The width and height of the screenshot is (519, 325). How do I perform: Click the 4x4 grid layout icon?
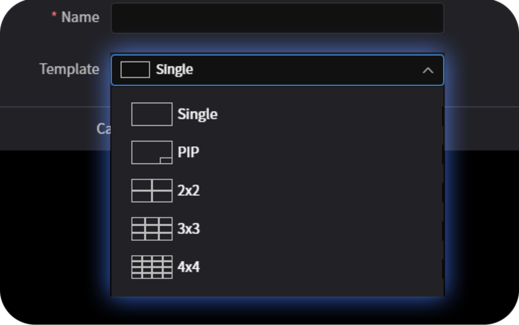point(152,267)
